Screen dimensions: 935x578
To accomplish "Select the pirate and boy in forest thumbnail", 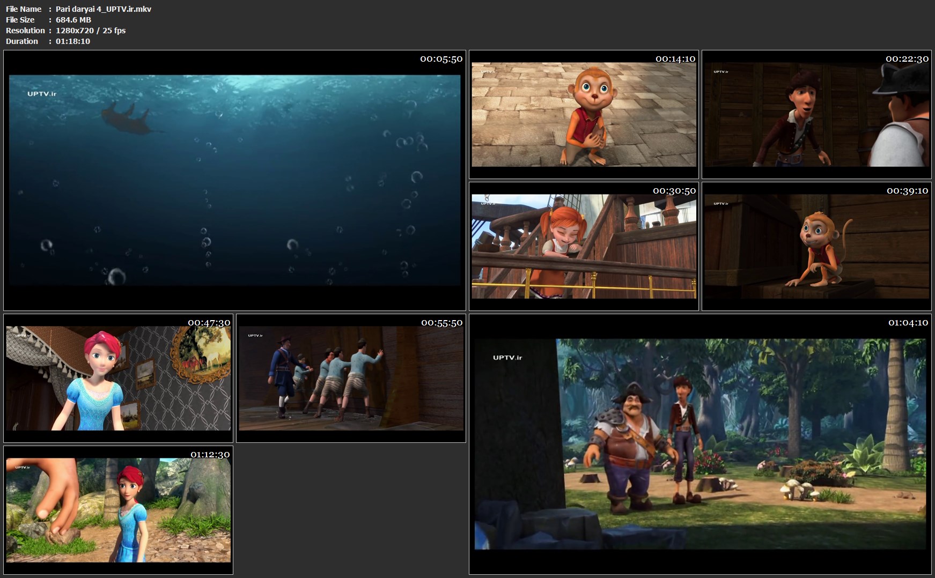I will [700, 444].
